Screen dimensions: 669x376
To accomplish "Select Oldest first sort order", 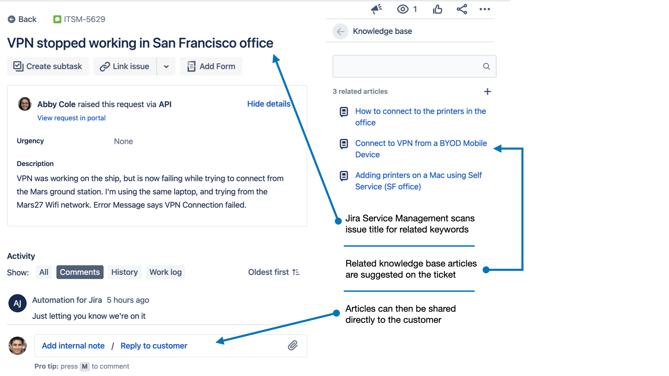I will (274, 272).
